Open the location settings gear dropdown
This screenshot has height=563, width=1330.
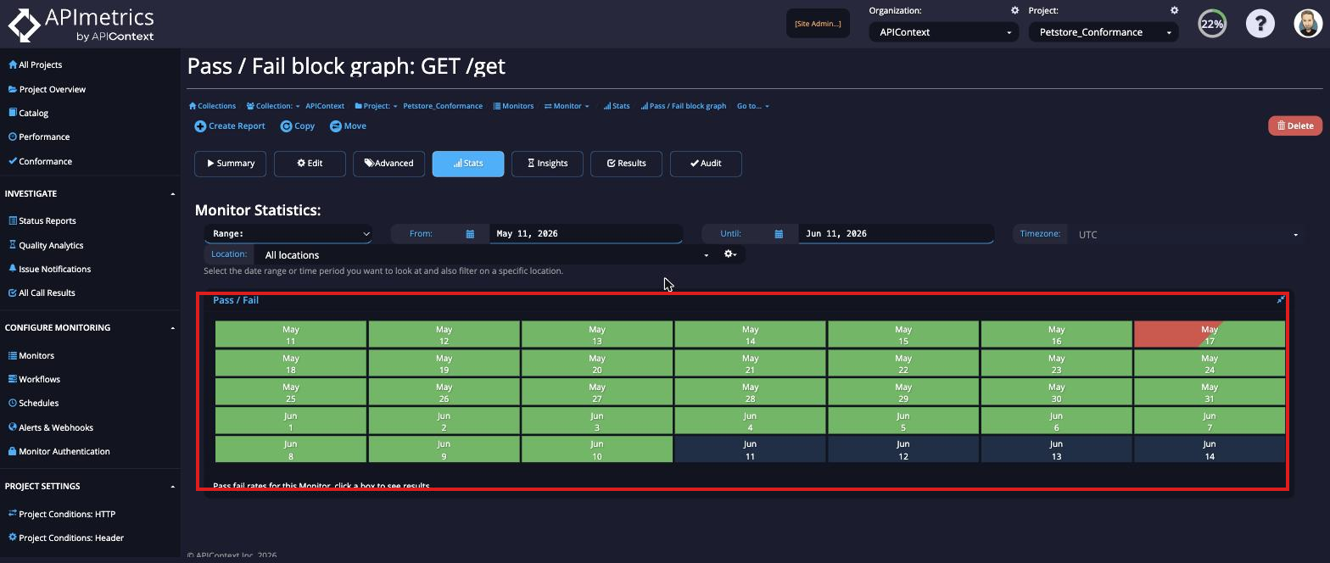coord(730,254)
